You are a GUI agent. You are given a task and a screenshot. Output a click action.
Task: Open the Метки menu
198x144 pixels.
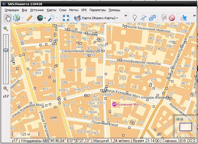[74, 10]
